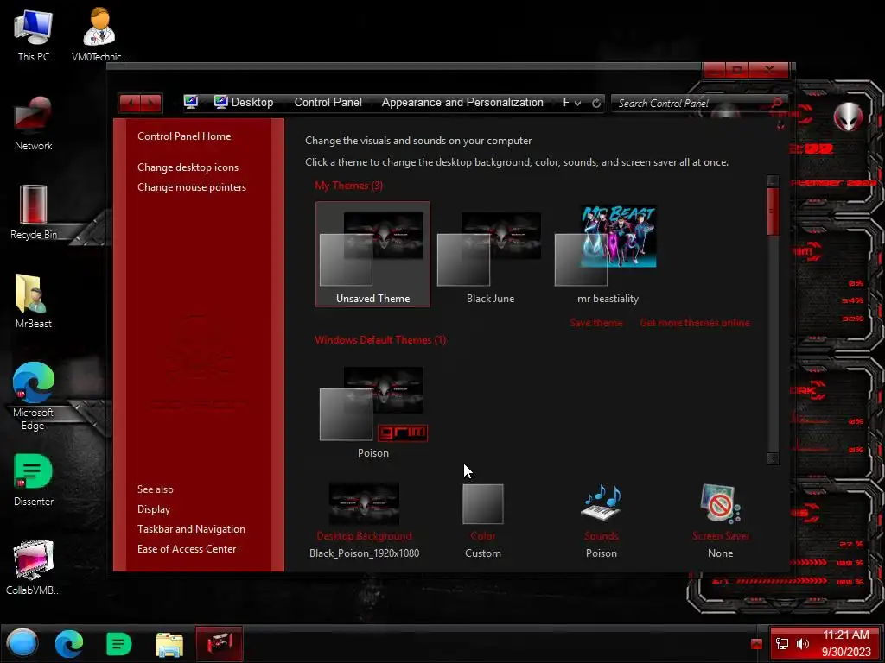Viewport: 885px width, 663px height.
Task: Open the Color swatch setting
Action: point(482,503)
